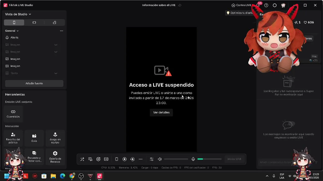Click the 636 likes heart counter
323x181 pixels.
(x=309, y=22)
